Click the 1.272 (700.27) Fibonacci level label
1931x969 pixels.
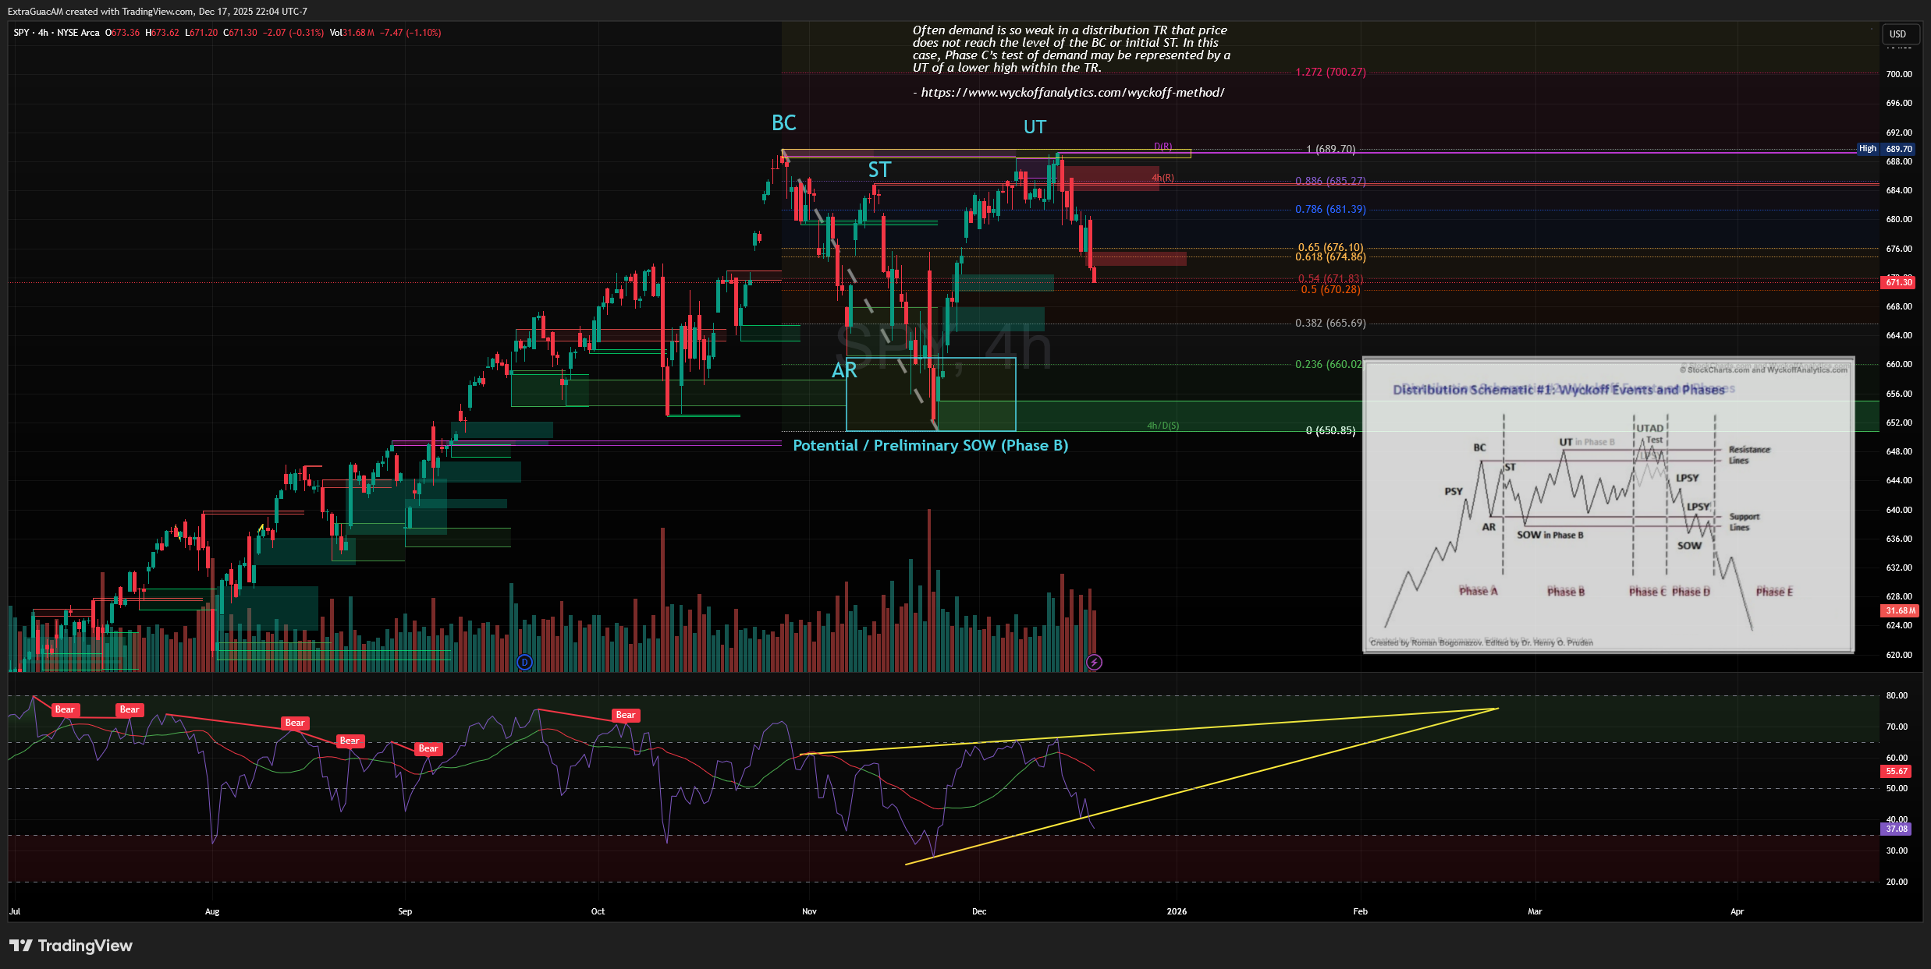coord(1330,72)
